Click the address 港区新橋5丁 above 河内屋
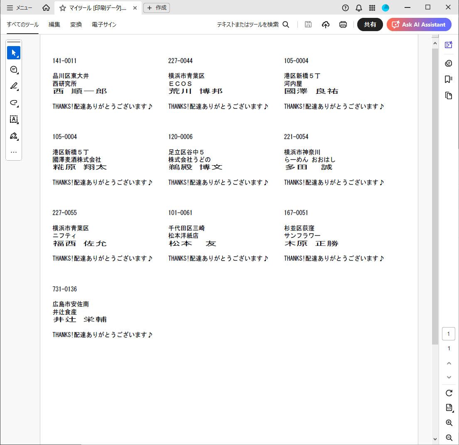The height and width of the screenshot is (445, 459). pos(302,76)
